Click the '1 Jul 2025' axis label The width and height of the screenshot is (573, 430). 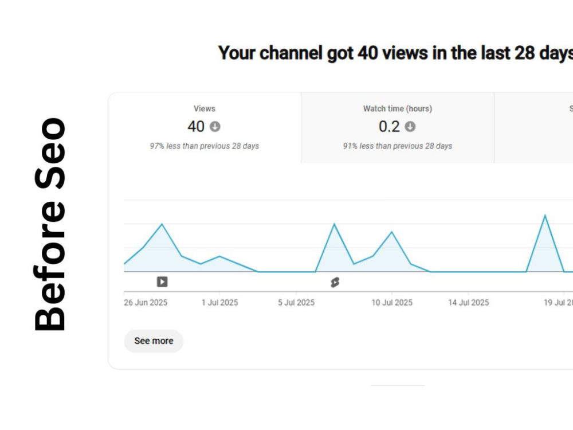click(219, 303)
